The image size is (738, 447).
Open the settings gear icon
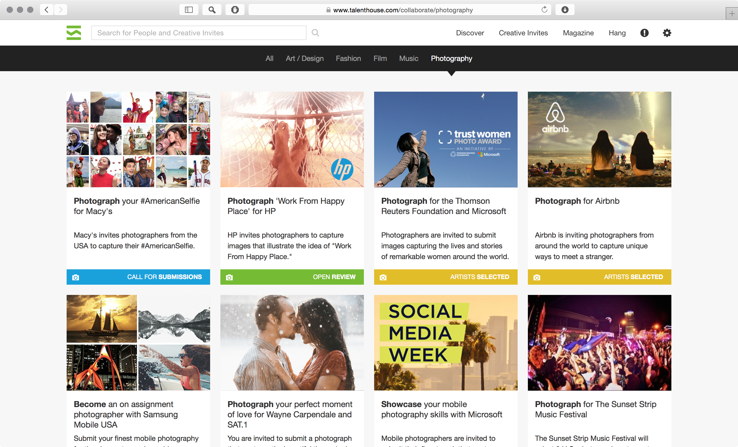[667, 33]
